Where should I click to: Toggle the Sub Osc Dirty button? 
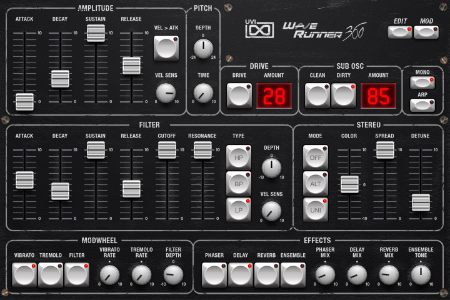coord(344,96)
